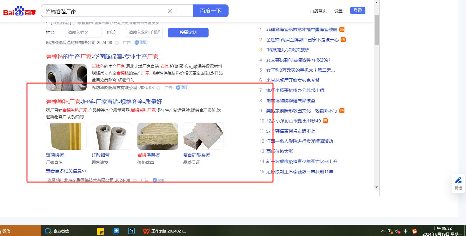This screenshot has height=236, width=466.
Task: Click in the 姓名 input field
Action: point(83,33)
